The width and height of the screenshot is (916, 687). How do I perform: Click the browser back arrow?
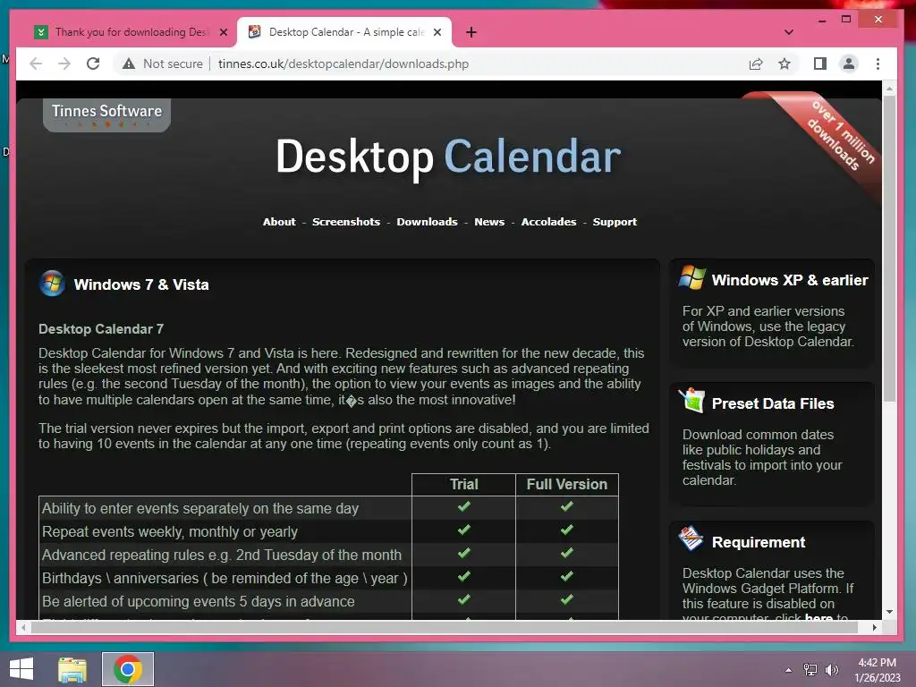pyautogui.click(x=36, y=64)
